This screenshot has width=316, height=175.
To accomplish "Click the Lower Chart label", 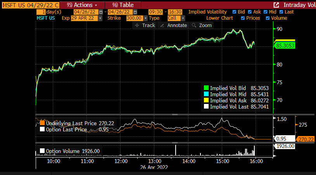I will (219, 18).
